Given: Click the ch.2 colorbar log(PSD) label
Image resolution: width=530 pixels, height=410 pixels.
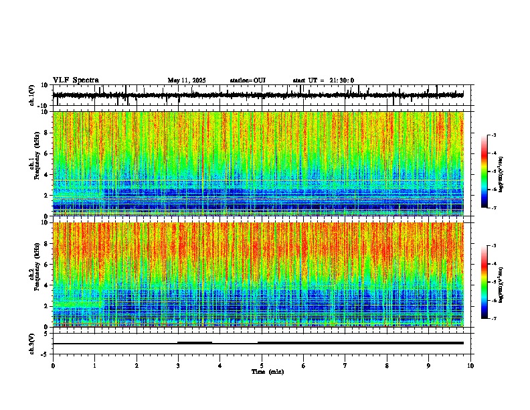Looking at the screenshot, I should pyautogui.click(x=501, y=285).
